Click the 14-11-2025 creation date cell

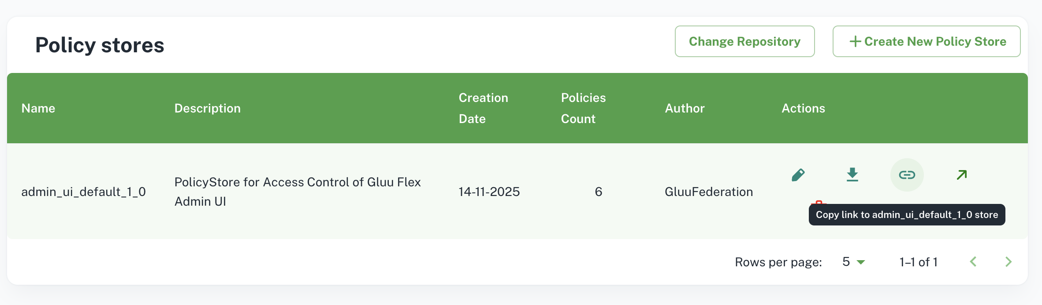point(489,192)
